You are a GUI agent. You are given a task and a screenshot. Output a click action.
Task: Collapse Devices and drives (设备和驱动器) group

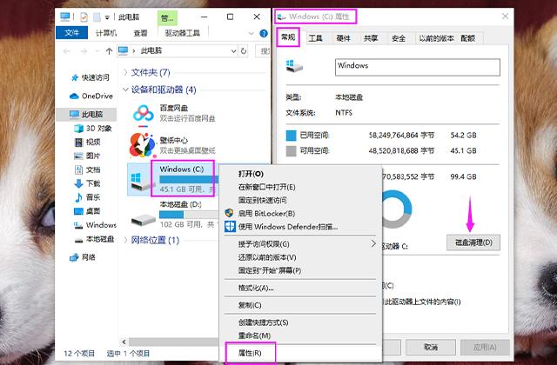125,90
